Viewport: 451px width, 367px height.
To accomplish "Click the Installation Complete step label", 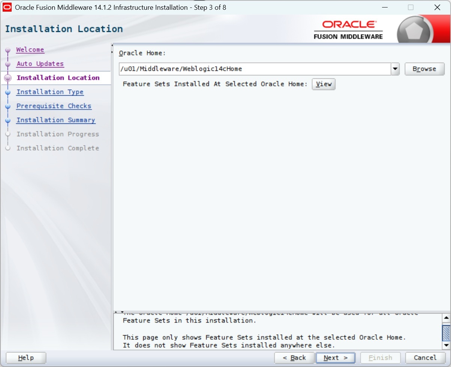I will tap(58, 148).
